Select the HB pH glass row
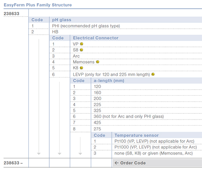This screenshot has height=170, width=202. [115, 32]
